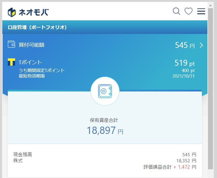Click the 株式 holdings row
Image resolution: width=217 pixels, height=178 pixels.
(x=105, y=161)
